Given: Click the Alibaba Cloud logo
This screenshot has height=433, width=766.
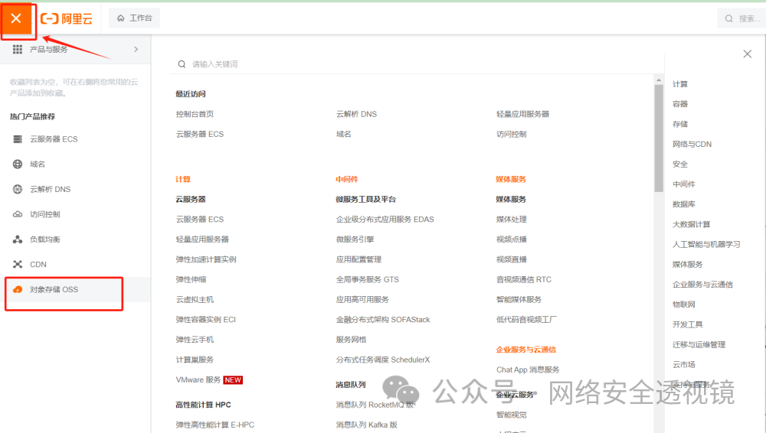Looking at the screenshot, I should (x=67, y=18).
